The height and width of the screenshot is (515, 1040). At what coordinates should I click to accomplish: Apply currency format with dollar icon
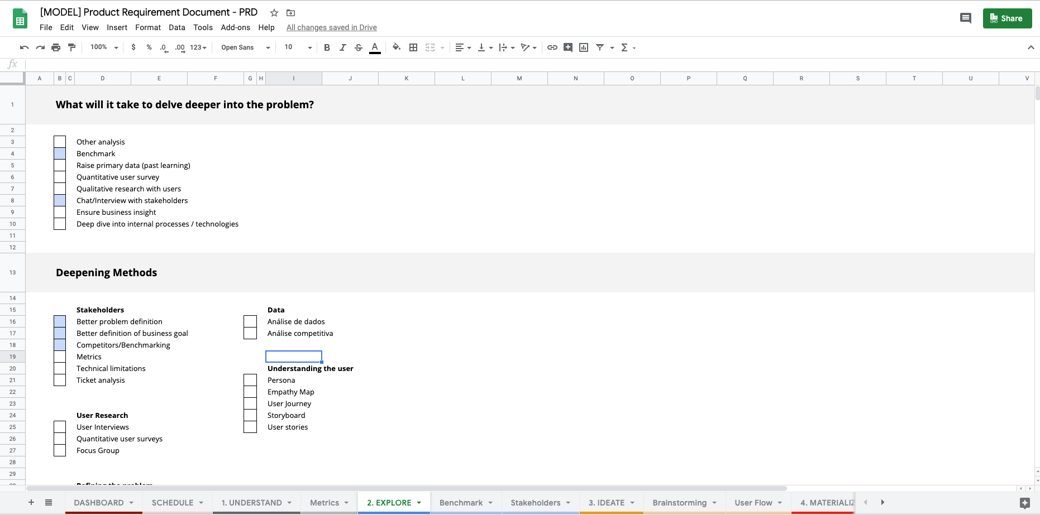[x=133, y=47]
